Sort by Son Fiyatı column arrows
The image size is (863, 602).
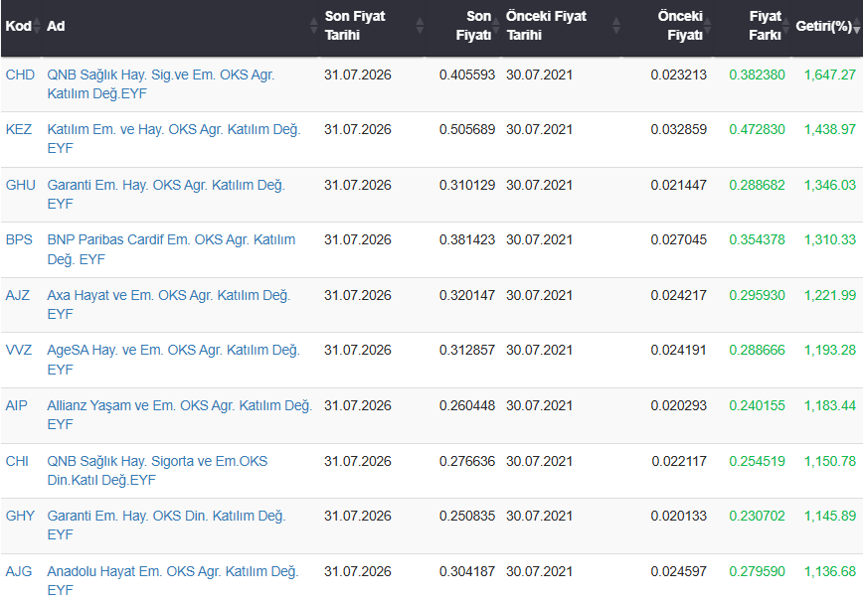(x=496, y=26)
